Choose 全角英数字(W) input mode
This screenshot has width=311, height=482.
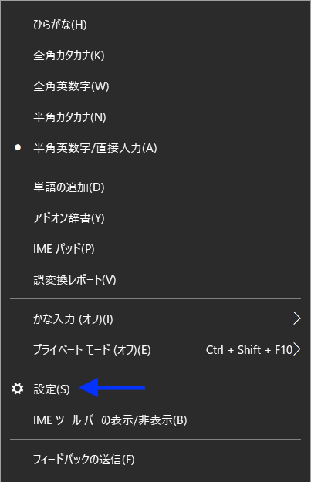pos(155,86)
